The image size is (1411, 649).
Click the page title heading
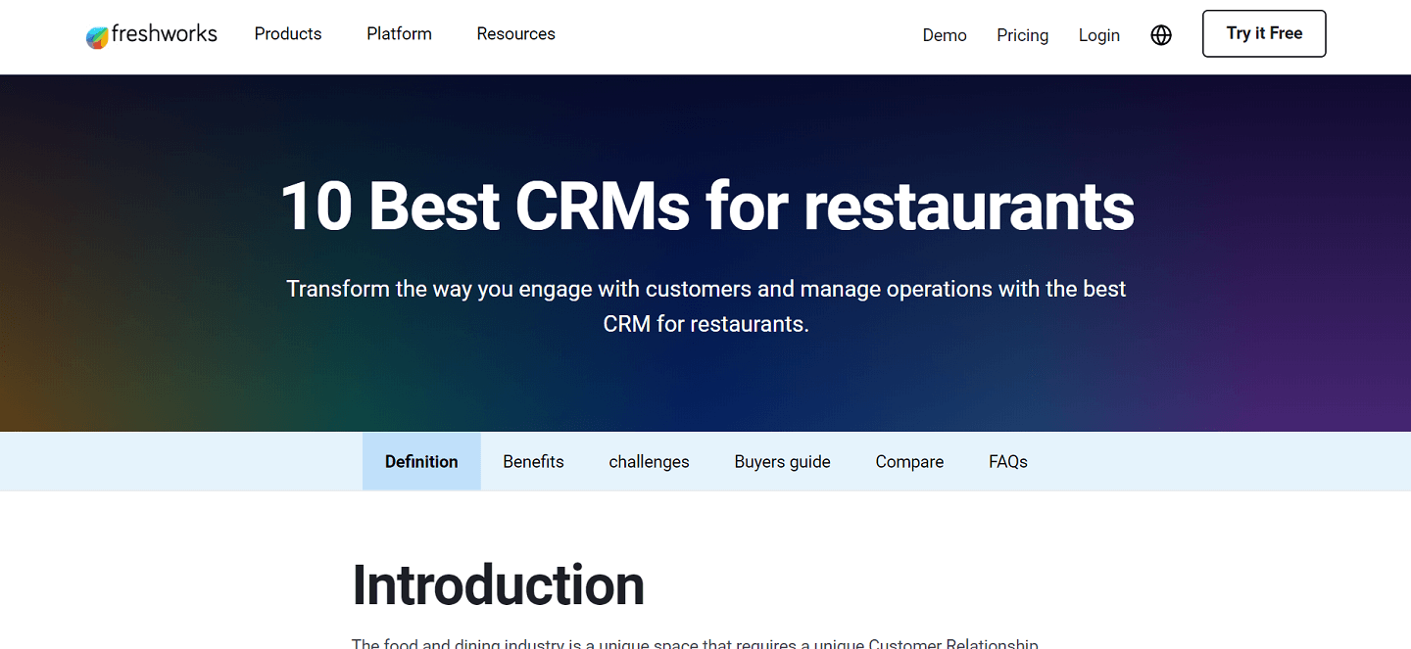[x=707, y=207]
